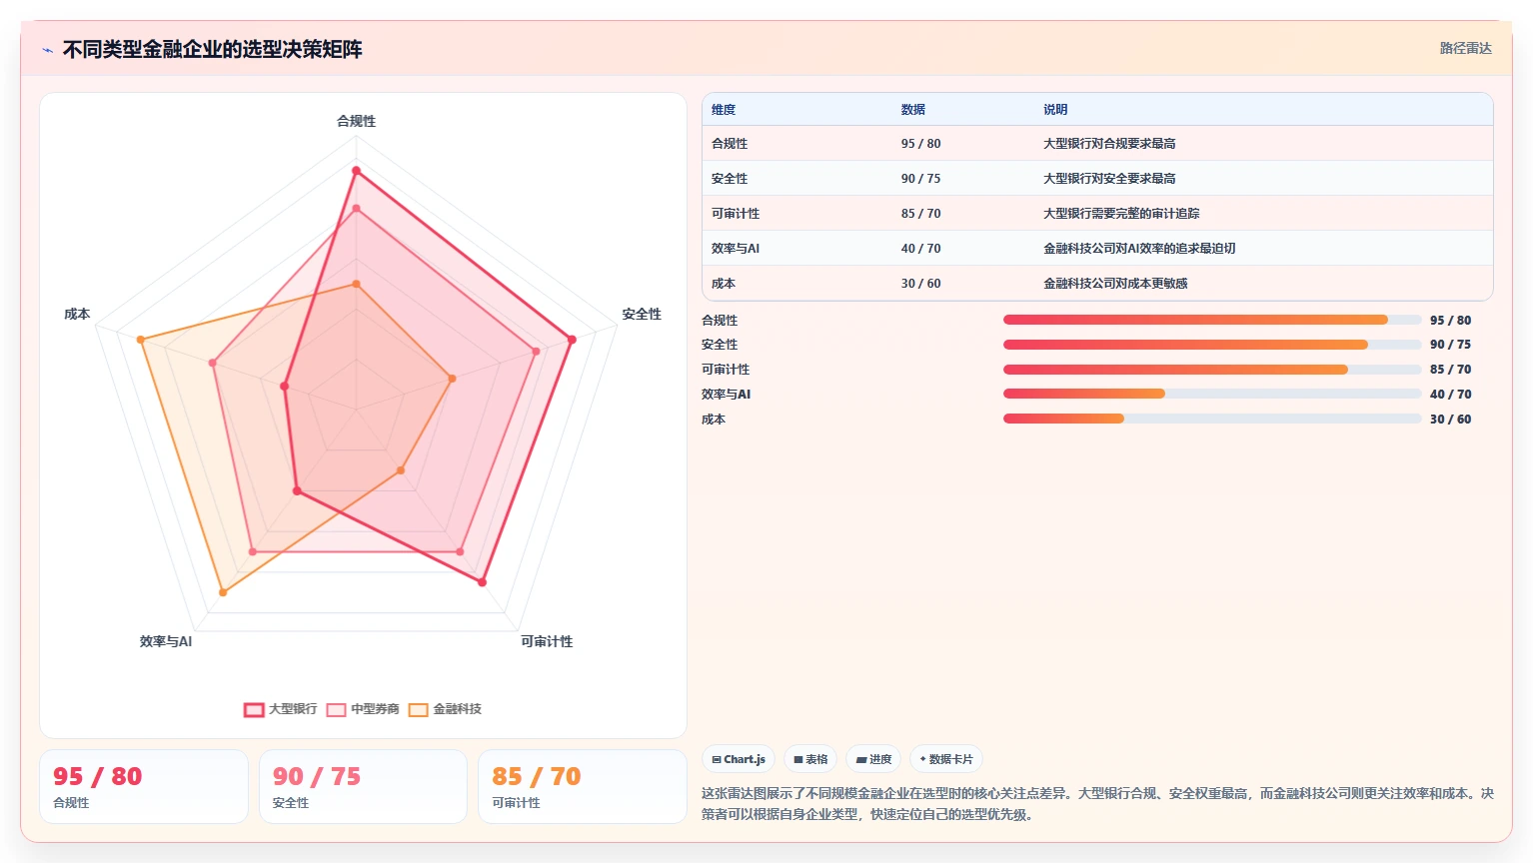Click table value 85 / 70

920,214
